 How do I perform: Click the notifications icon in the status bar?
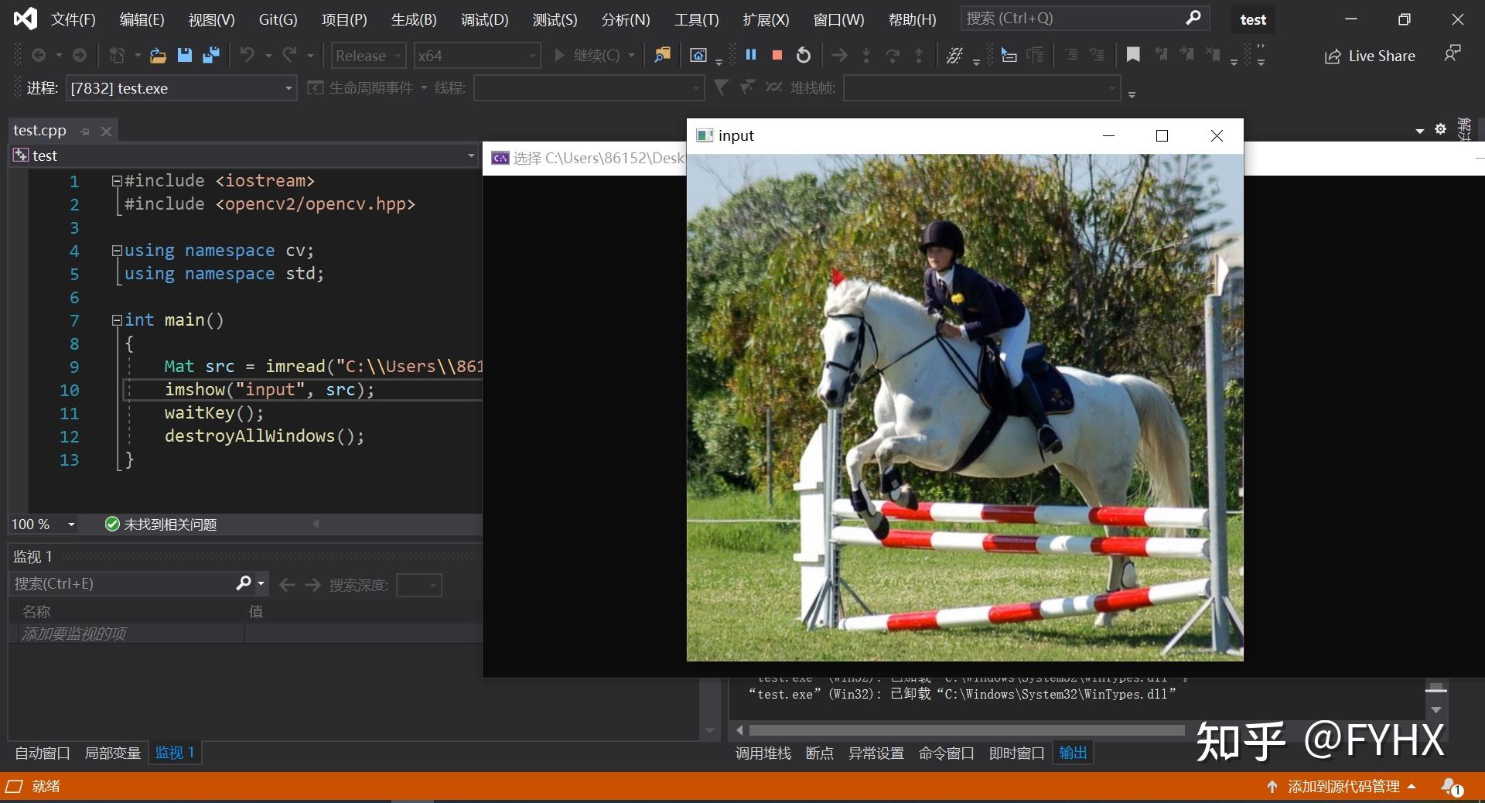tap(1452, 787)
